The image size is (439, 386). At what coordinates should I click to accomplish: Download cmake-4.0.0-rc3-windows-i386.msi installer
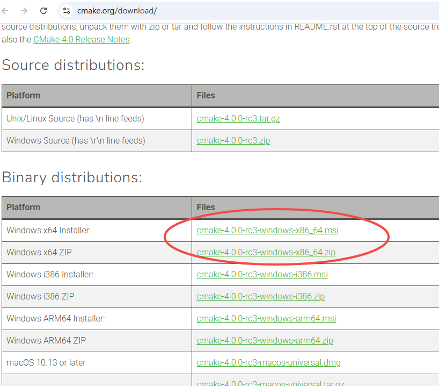click(262, 274)
